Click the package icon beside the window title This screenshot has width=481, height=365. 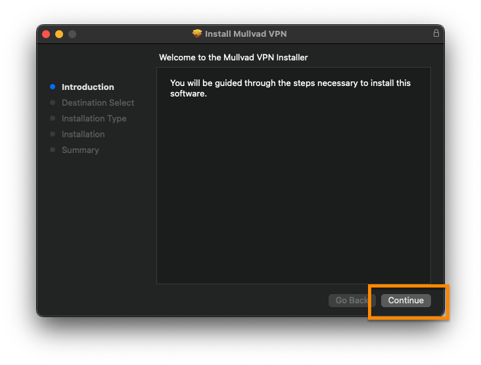tap(197, 33)
